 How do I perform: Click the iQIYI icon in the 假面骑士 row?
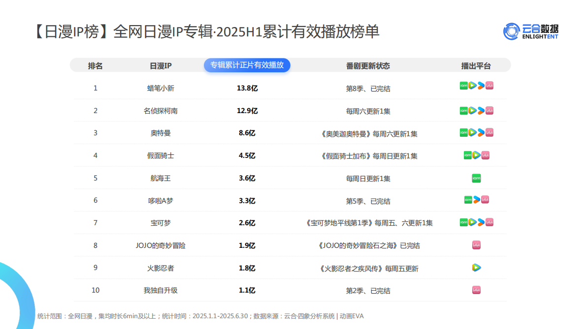467,155
